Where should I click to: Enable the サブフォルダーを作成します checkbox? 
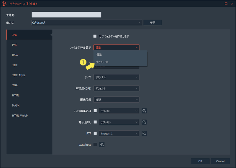[95, 36]
